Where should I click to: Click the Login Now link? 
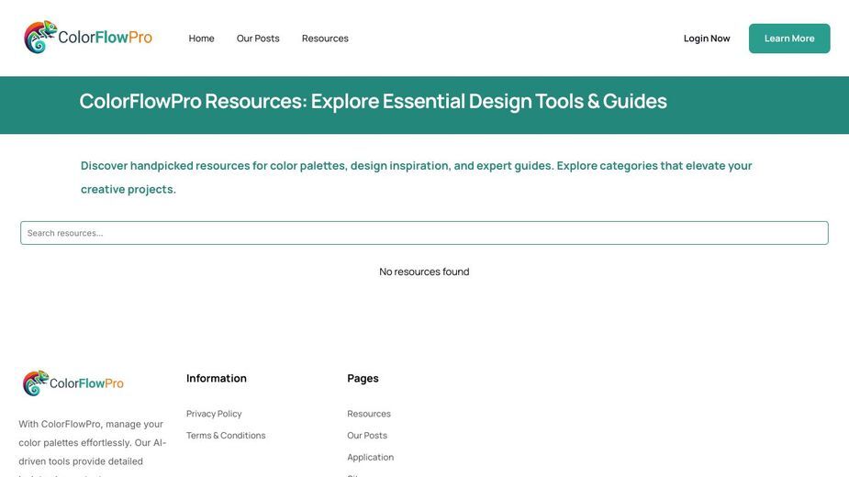pyautogui.click(x=707, y=39)
